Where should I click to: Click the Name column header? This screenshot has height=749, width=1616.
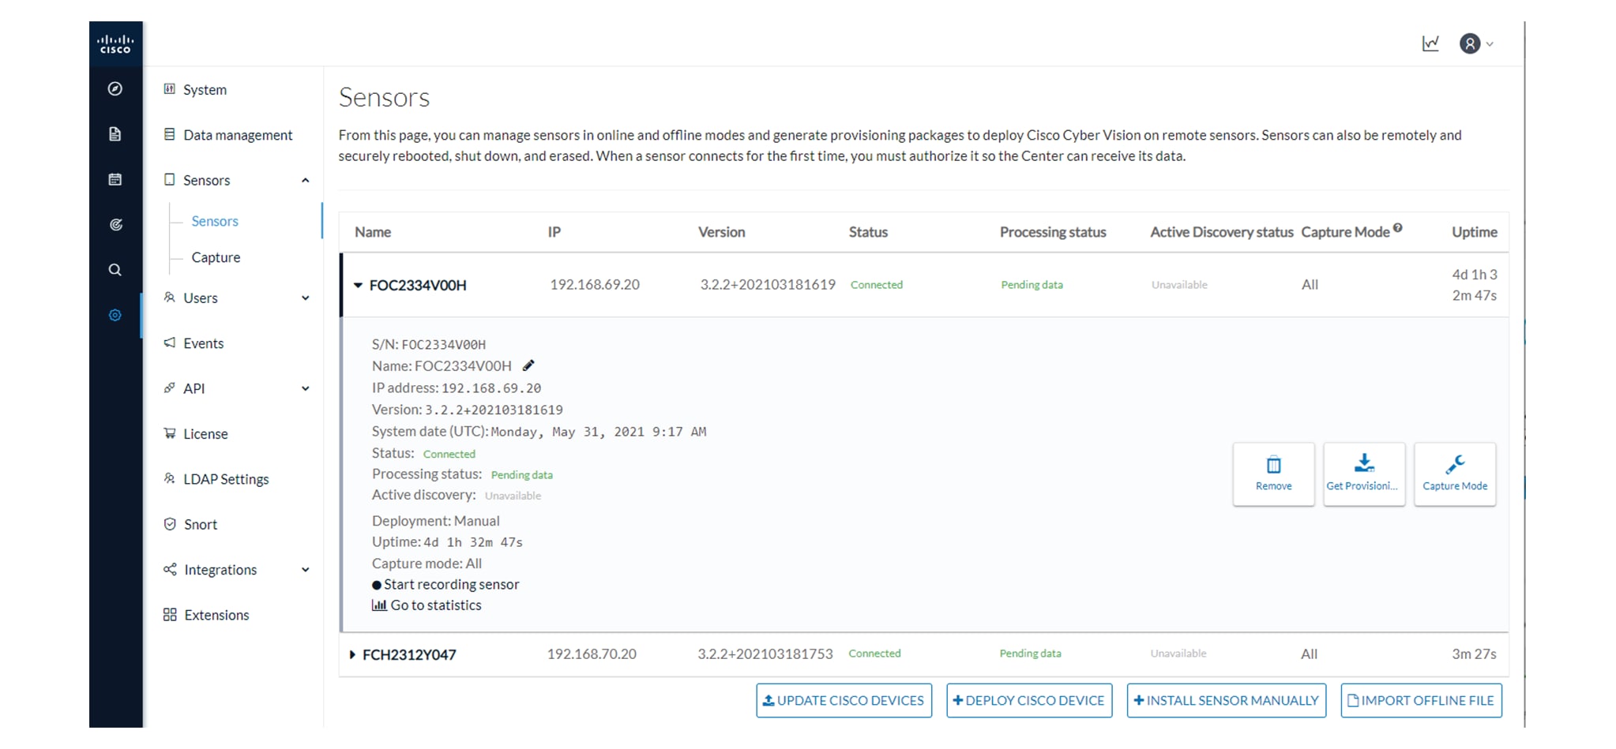coord(373,232)
